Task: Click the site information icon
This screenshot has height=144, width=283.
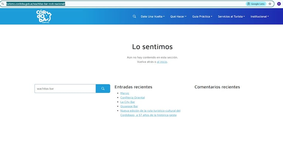Action: click(3, 4)
